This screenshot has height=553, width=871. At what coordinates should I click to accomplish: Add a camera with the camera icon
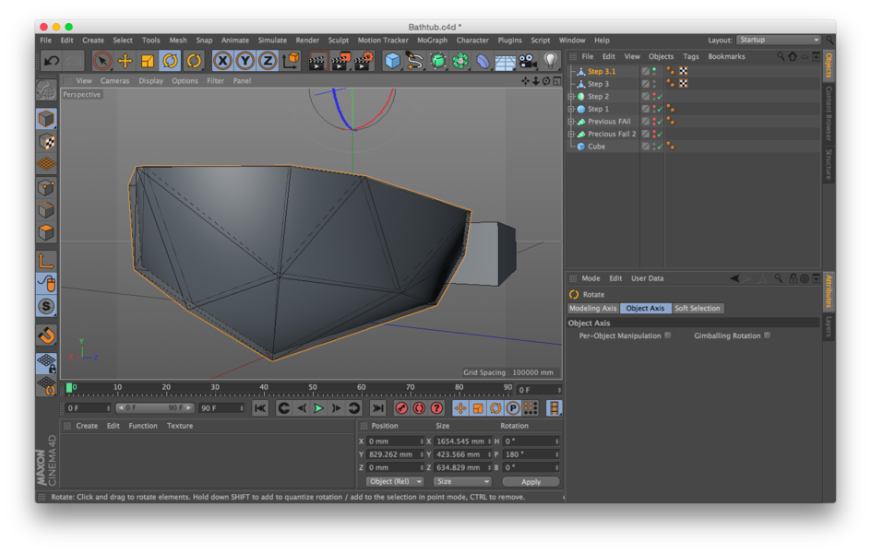[x=527, y=61]
